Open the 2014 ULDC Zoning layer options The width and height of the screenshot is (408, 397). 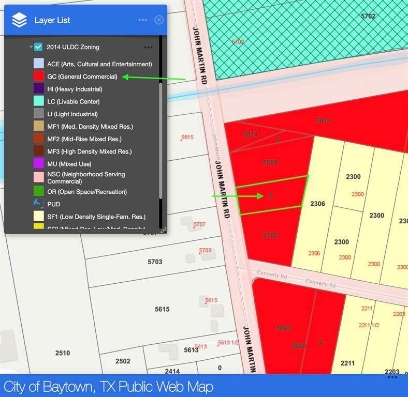click(x=149, y=47)
